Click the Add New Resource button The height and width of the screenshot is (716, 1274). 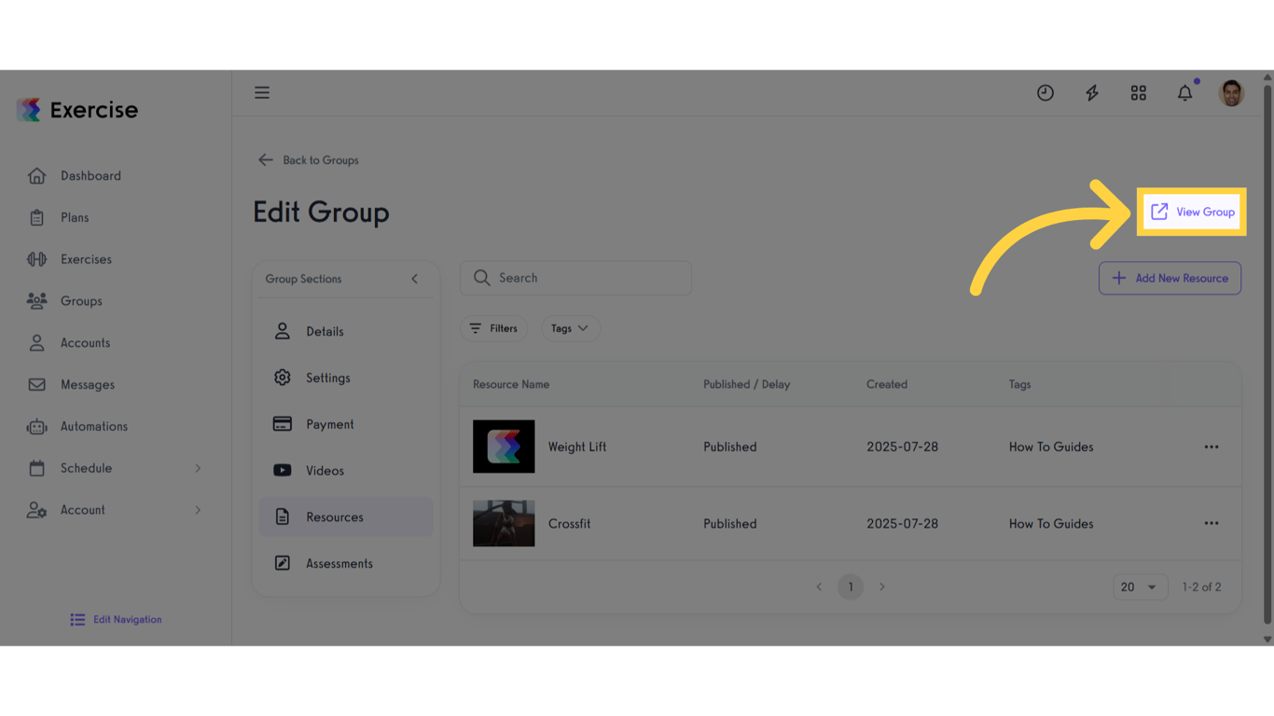pos(1170,278)
